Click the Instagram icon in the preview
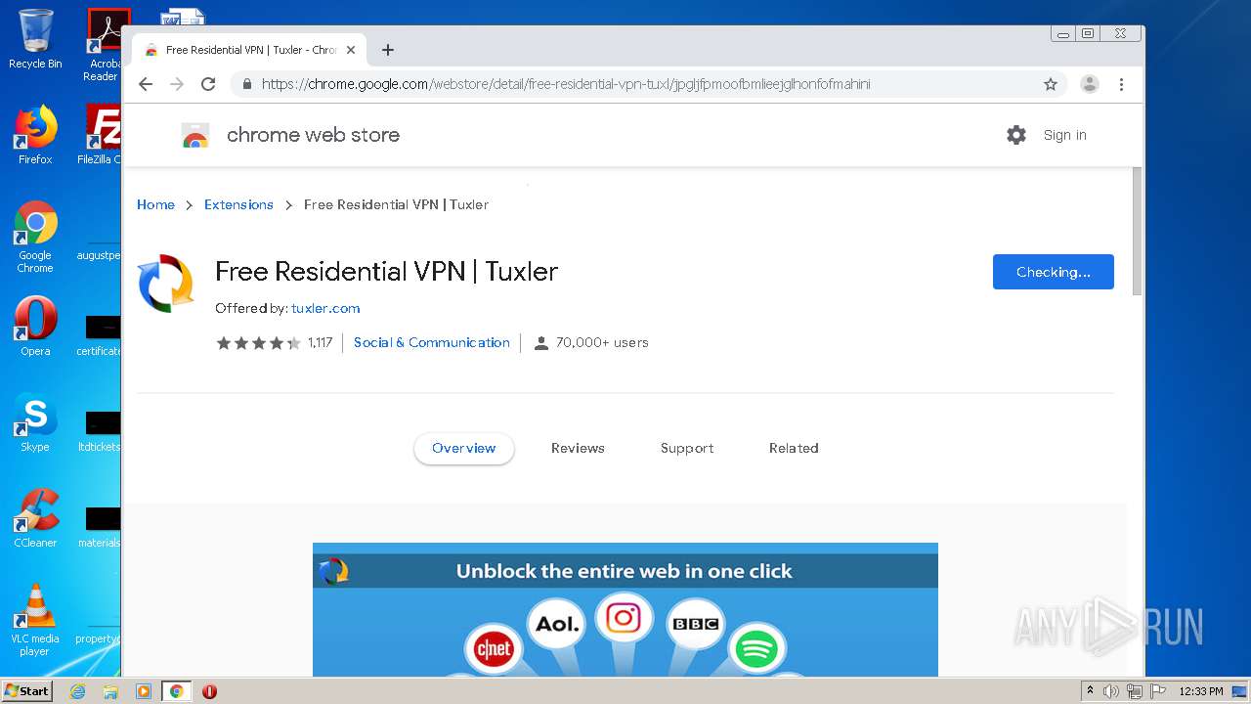Screen dimensions: 1251x704 pos(624,618)
